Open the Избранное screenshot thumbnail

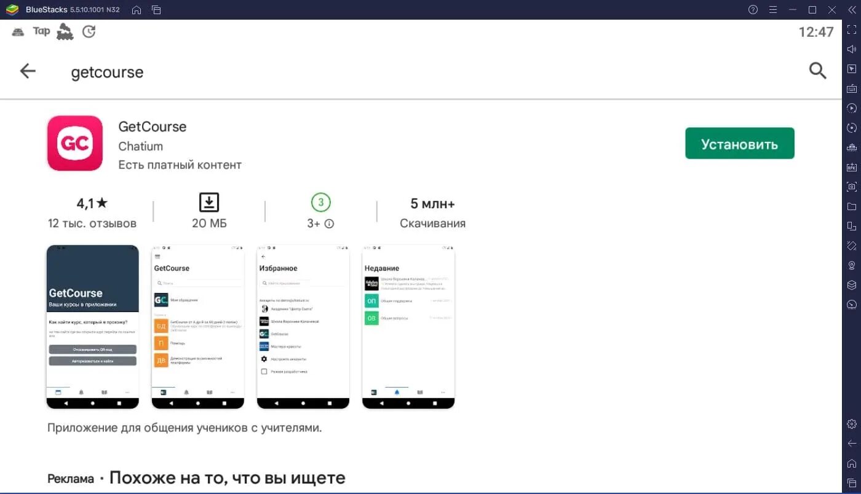[x=303, y=327]
